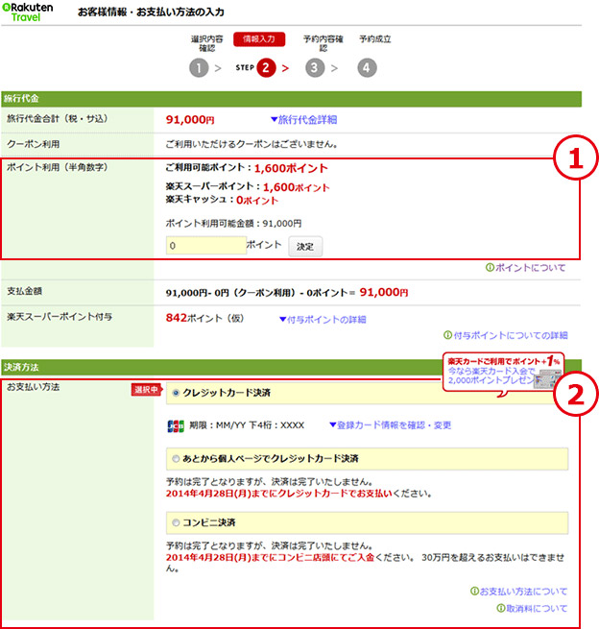Viewport: 599px width, 629px height.
Task: Click the 決定 button
Action: click(305, 246)
